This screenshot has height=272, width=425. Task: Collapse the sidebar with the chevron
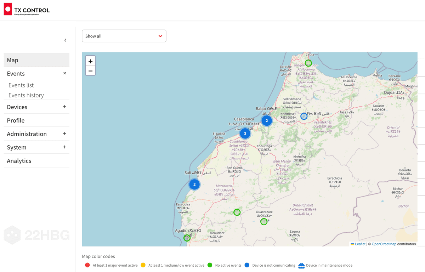coord(65,40)
